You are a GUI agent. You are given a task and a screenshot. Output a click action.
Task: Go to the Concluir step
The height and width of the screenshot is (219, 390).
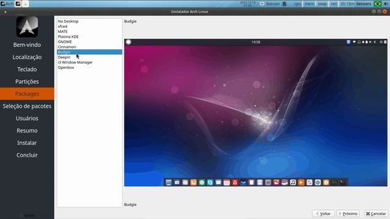[x=27, y=155]
